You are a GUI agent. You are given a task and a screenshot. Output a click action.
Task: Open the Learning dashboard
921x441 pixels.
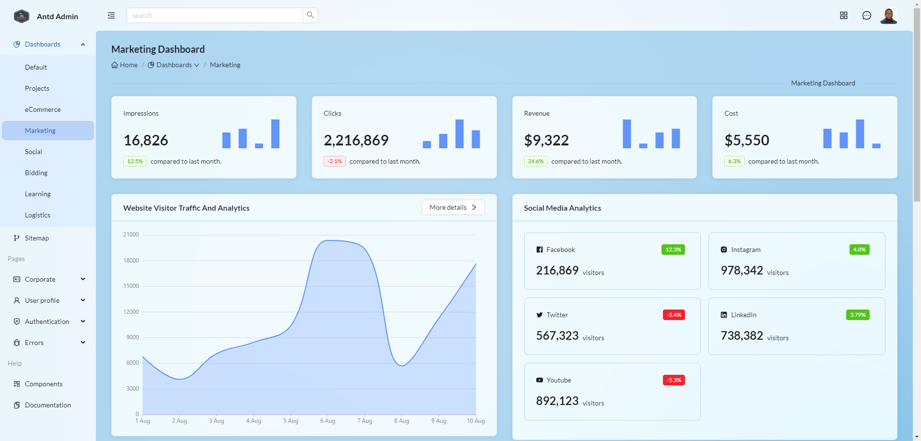click(48, 194)
